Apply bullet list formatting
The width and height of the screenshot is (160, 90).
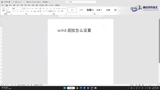(x=44, y=8)
